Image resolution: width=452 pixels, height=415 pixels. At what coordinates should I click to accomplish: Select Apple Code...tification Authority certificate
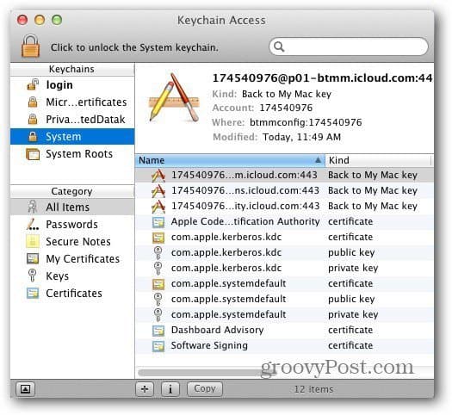coord(284,221)
